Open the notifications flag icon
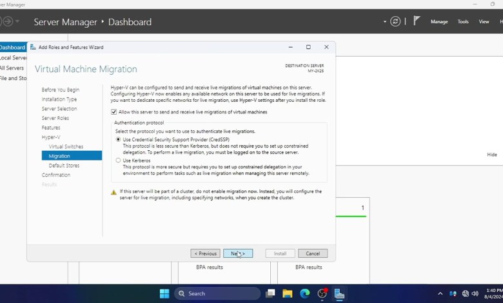 pyautogui.click(x=417, y=21)
